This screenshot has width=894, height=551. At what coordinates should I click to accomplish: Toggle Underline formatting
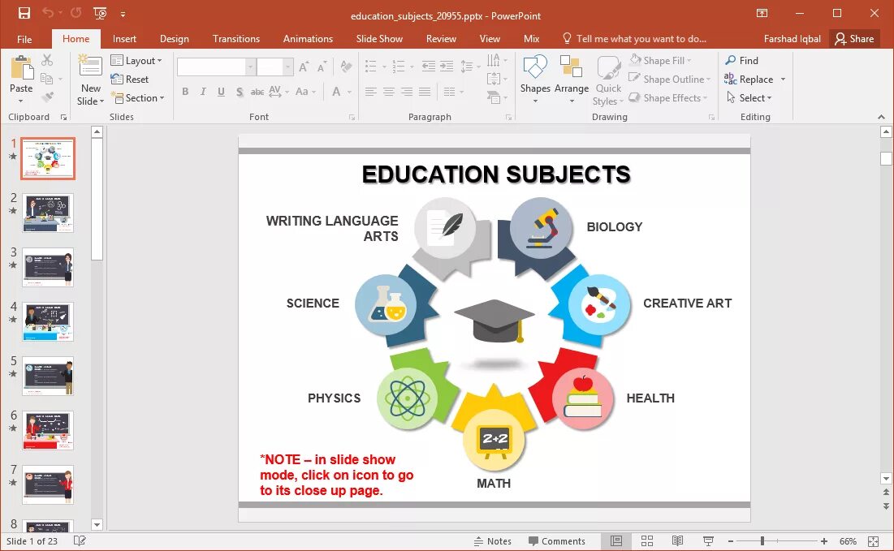tap(221, 92)
